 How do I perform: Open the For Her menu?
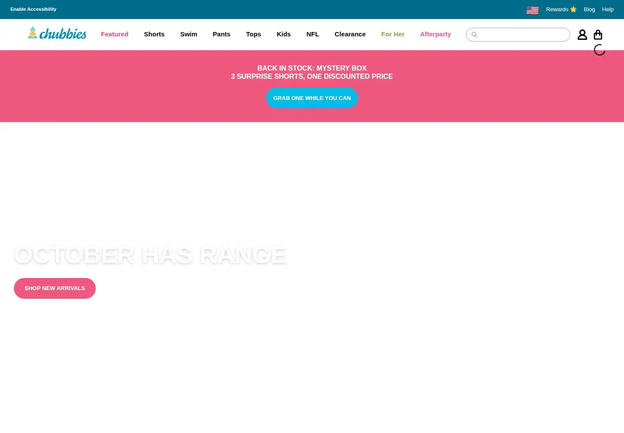pyautogui.click(x=393, y=34)
